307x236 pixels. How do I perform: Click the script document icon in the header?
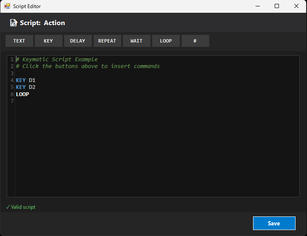14,23
